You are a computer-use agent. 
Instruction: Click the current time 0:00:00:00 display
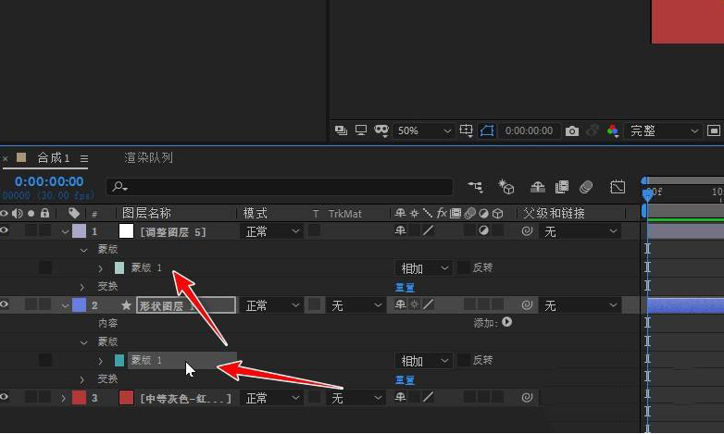point(49,181)
